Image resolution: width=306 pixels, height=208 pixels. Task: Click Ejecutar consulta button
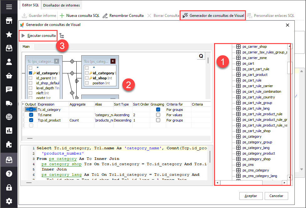click(38, 36)
